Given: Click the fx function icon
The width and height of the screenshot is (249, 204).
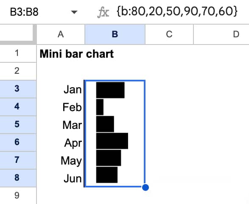Looking at the screenshot, I should pos(103,12).
